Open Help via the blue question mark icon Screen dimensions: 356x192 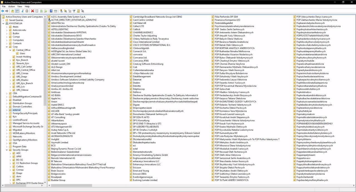pos(51,11)
